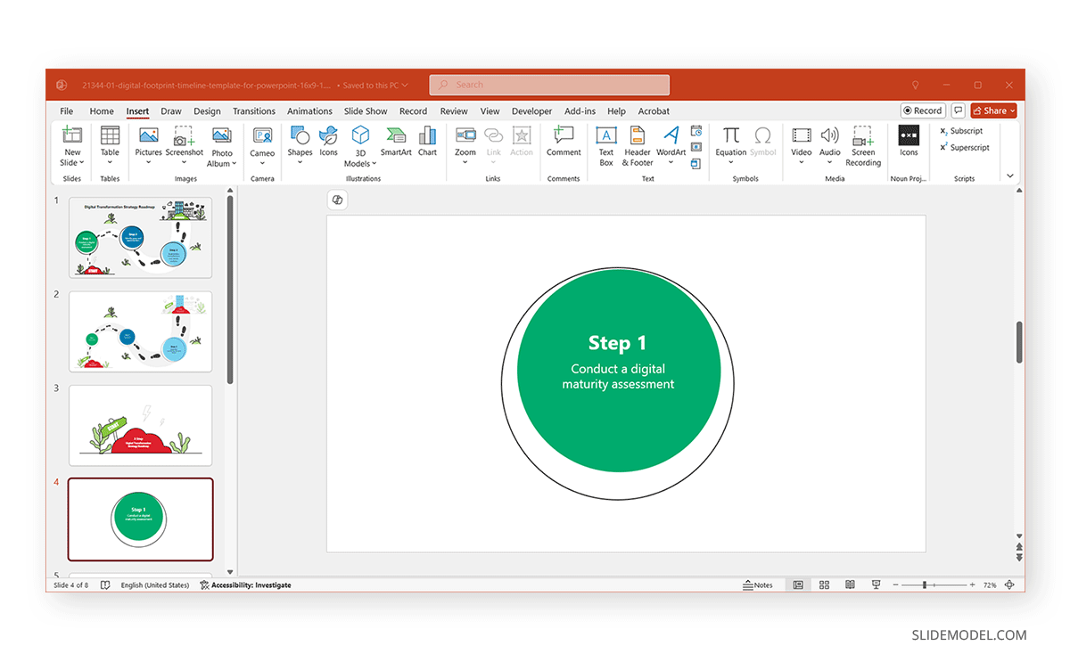Apply Subscript formatting
1070x662 pixels.
pyautogui.click(x=961, y=131)
